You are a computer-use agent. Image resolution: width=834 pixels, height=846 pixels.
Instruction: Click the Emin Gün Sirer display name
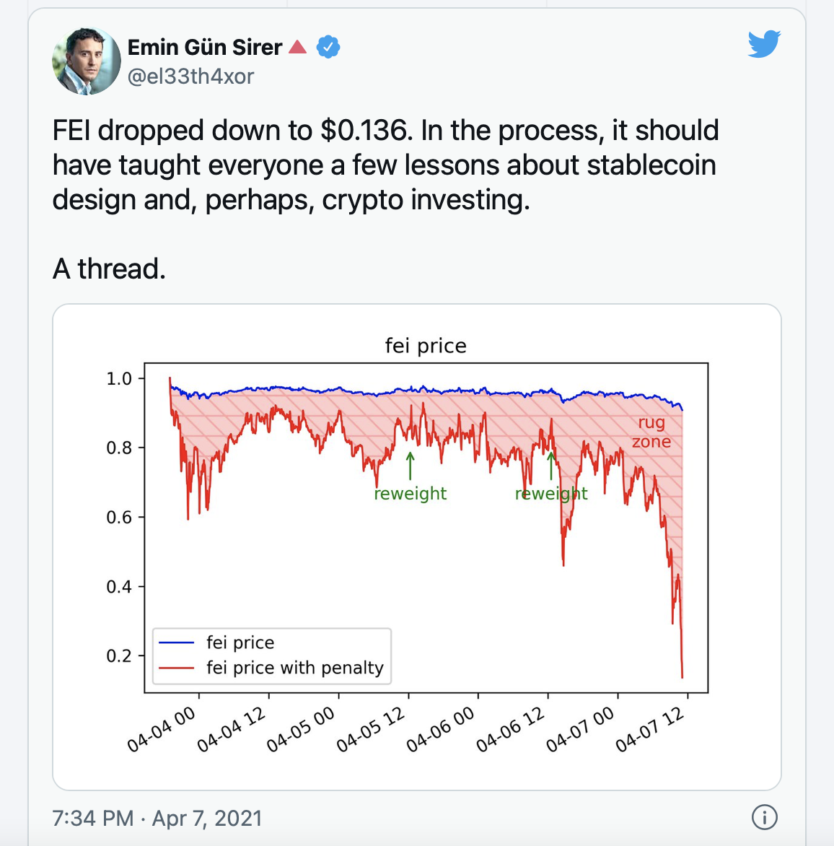coord(205,48)
